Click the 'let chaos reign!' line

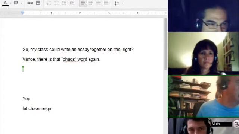tap(37, 108)
